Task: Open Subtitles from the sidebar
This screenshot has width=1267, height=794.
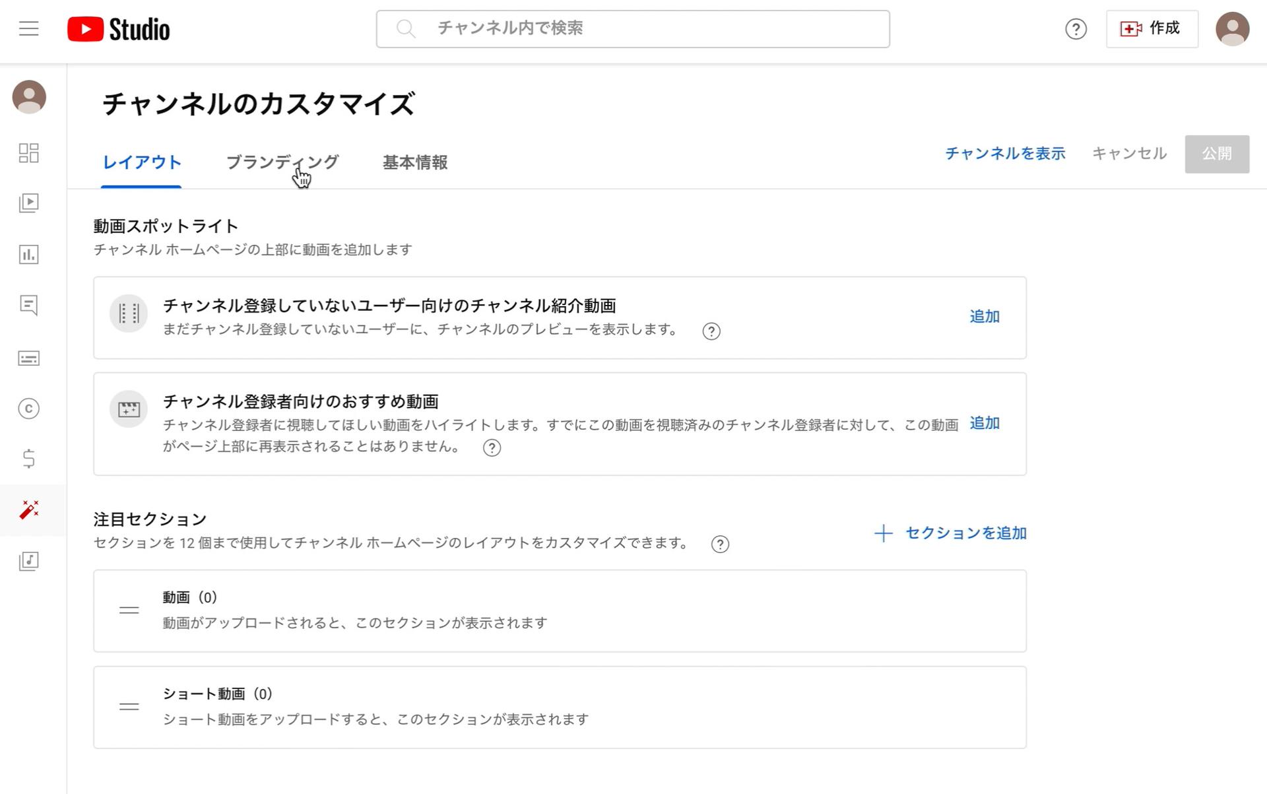Action: point(28,358)
